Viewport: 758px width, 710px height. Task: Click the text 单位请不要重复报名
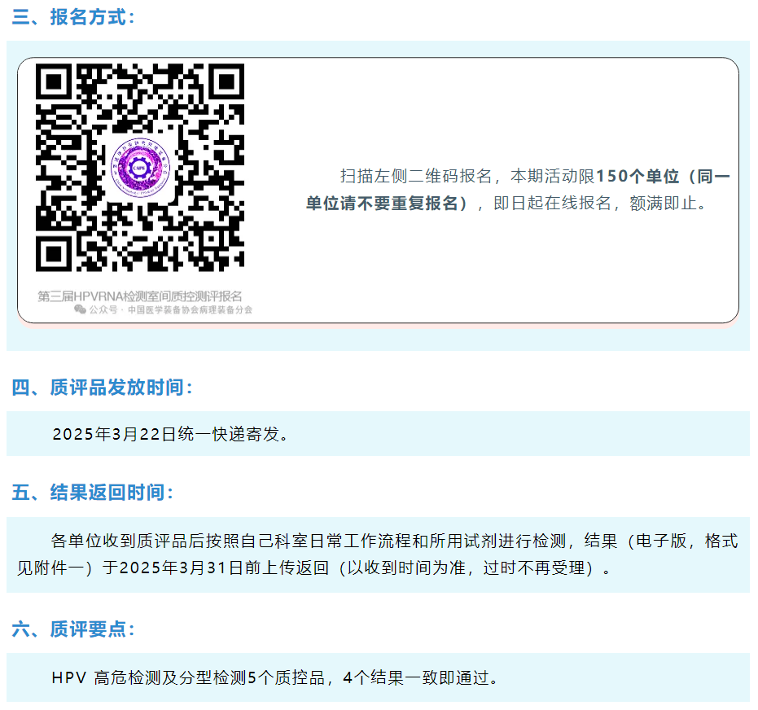[x=382, y=204]
